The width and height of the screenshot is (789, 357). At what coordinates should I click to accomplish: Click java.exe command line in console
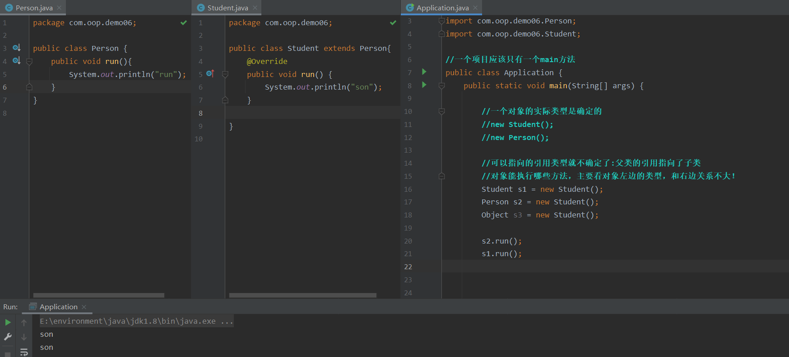point(136,321)
